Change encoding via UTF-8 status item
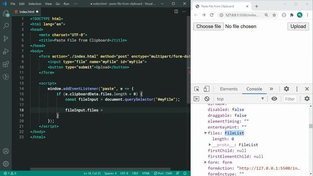 (x=124, y=174)
